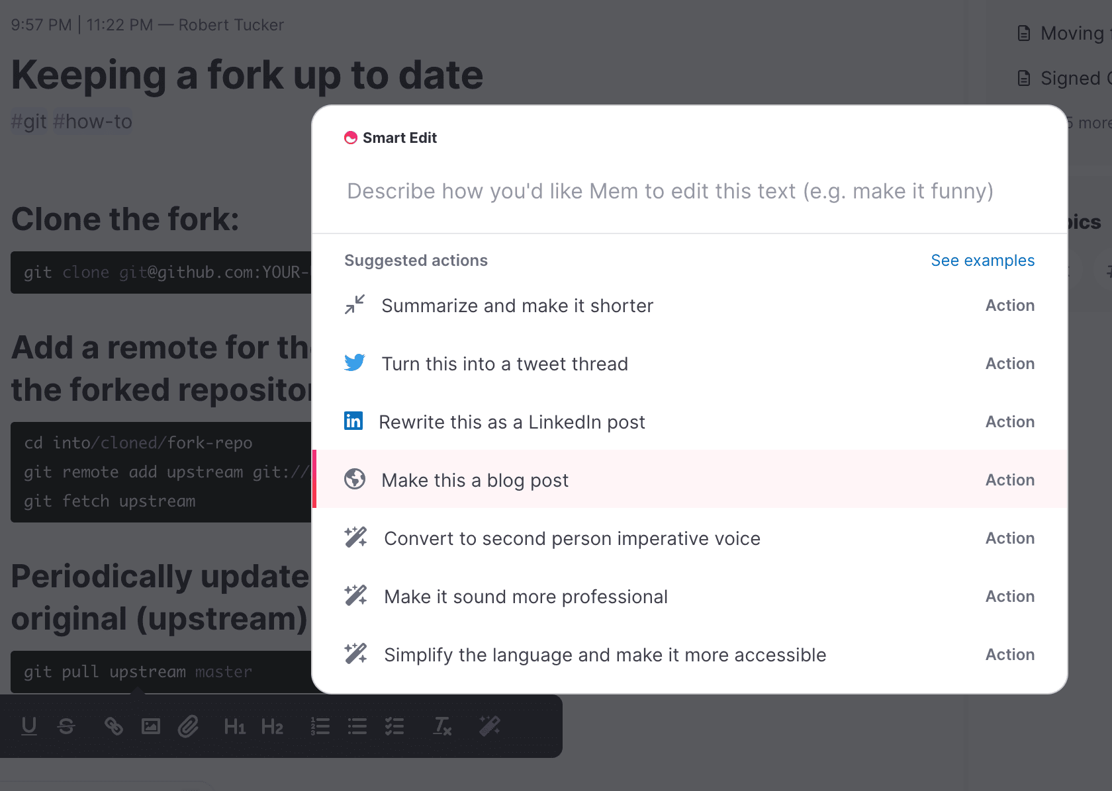Viewport: 1112px width, 791px height.
Task: Click the LinkedIn icon in suggested actions
Action: click(354, 421)
